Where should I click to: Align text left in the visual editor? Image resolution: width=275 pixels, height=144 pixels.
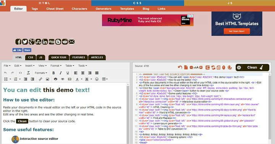pos(76,73)
